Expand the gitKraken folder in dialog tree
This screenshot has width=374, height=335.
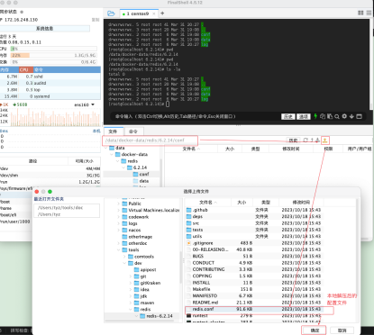(131, 283)
